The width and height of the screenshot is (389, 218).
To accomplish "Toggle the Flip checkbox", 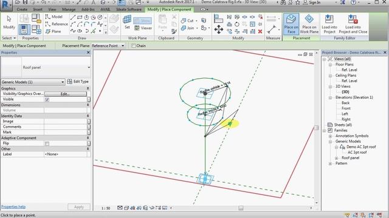I will coord(47,144).
